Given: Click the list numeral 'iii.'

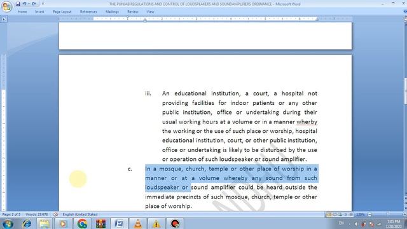Looking at the screenshot, I should [x=148, y=94].
